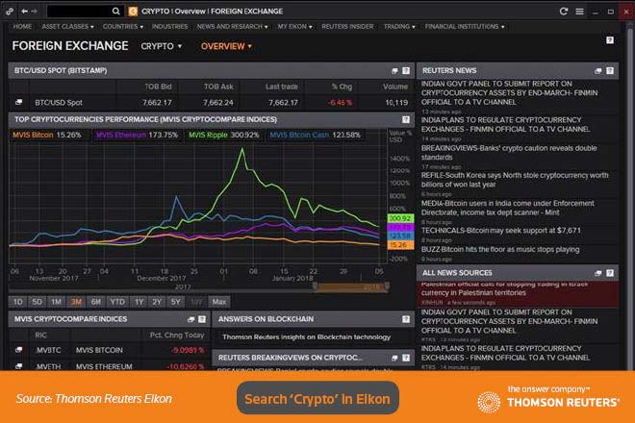
Task: Open the Home menu item
Action: 22,26
